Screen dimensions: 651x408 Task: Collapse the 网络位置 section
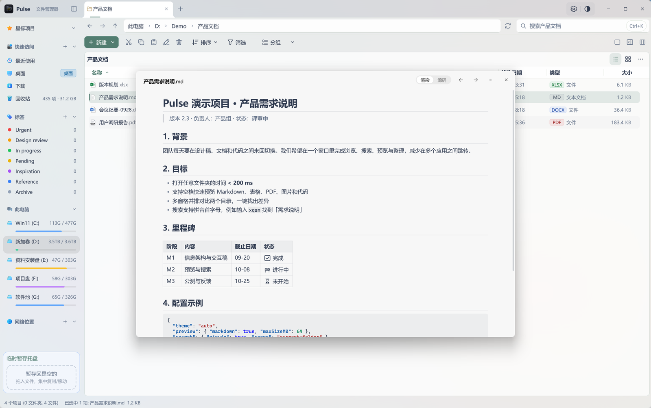point(74,321)
